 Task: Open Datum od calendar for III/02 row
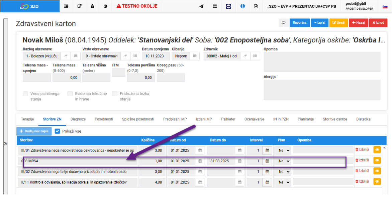tap(200, 172)
